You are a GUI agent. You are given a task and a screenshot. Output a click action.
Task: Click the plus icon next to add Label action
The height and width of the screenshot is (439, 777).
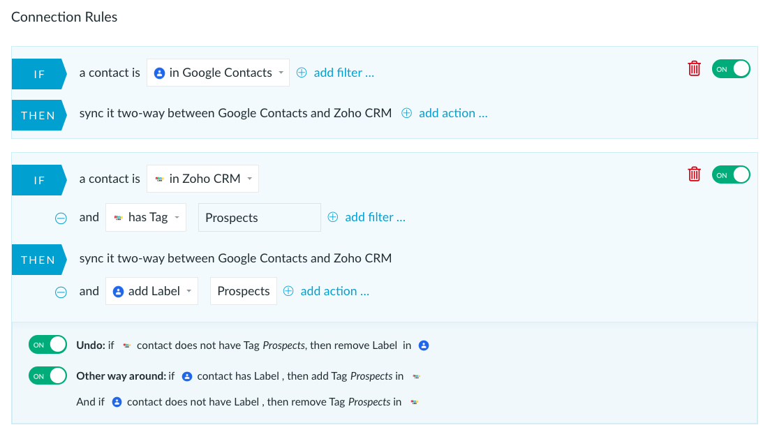(288, 291)
